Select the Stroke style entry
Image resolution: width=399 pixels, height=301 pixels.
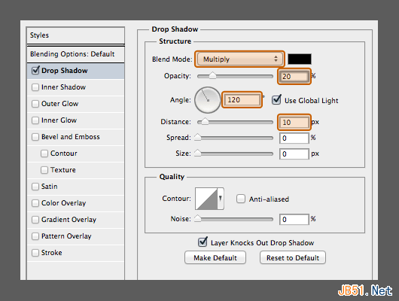tap(75, 253)
